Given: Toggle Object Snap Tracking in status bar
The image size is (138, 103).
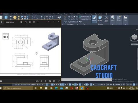Looking at the screenshot, I should pos(61,84).
